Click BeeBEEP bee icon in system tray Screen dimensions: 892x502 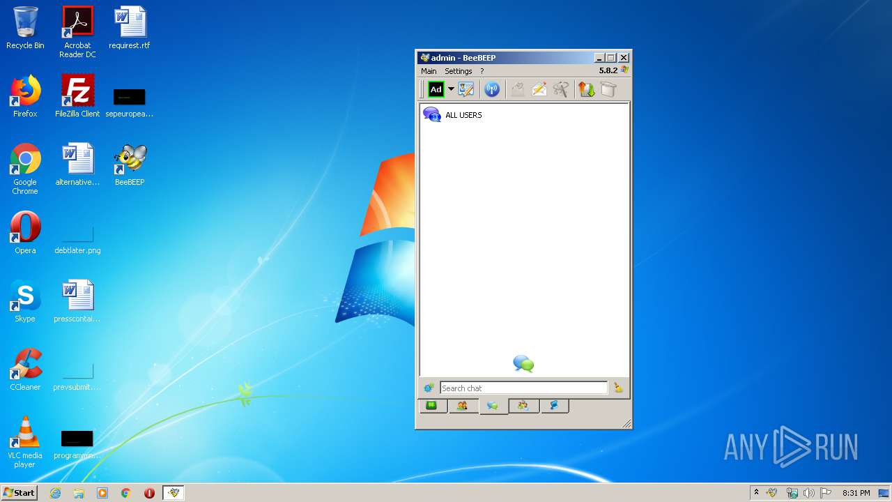tap(772, 493)
